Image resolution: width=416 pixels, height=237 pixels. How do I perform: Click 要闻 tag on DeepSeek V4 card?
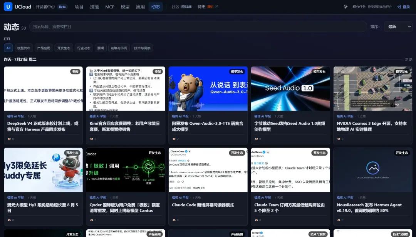pyautogui.click(x=75, y=71)
